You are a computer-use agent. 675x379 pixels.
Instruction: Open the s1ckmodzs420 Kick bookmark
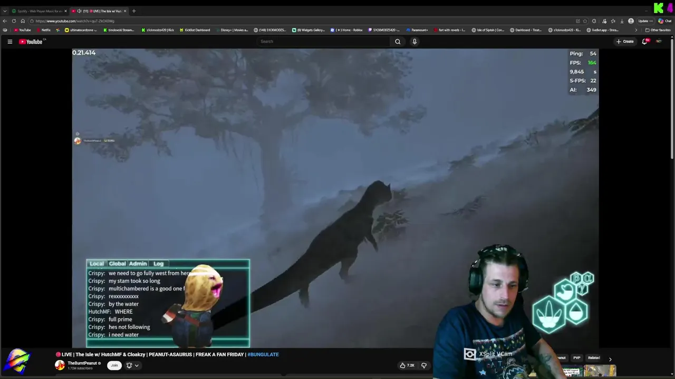157,30
